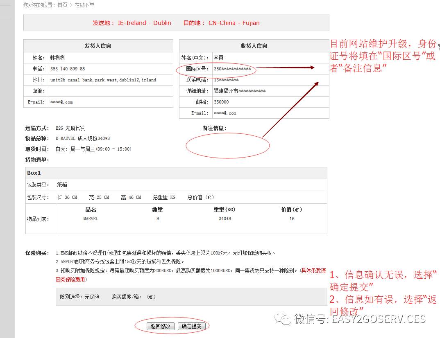Click the 联系电话 value starting with 13
Image resolution: width=440 pixels, height=338 pixels.
click(226, 80)
